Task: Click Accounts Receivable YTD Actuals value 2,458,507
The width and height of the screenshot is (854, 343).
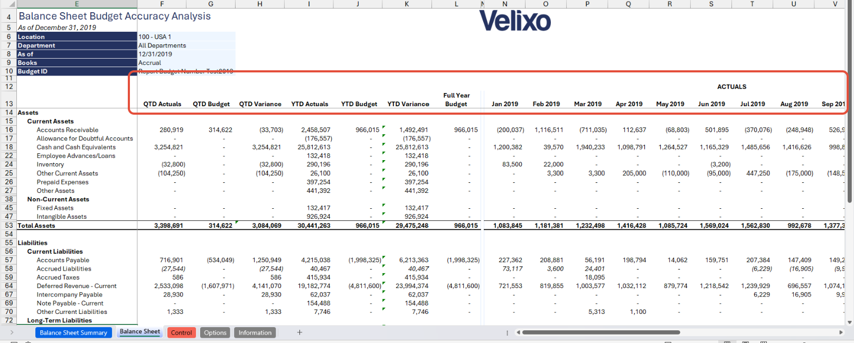Action: coord(316,130)
